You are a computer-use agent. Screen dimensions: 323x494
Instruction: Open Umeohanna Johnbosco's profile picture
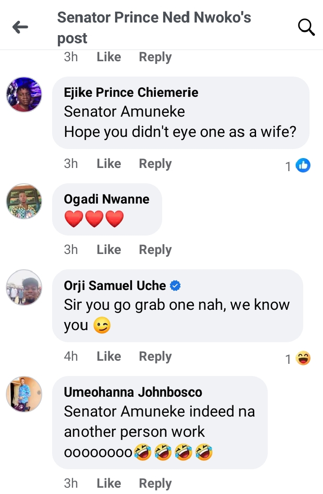(x=24, y=394)
